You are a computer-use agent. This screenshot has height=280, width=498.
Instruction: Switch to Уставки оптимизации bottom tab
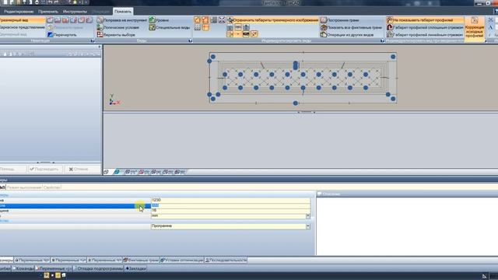pos(182,260)
